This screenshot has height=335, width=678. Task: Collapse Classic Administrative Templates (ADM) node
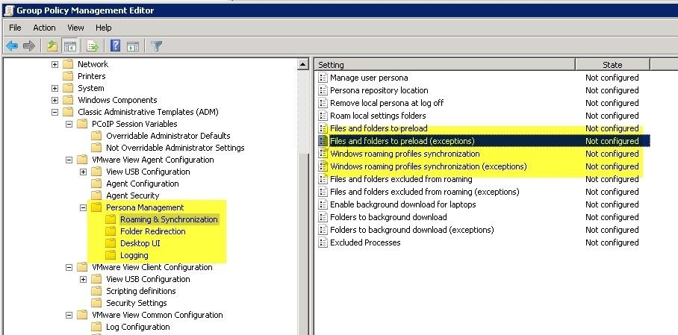55,112
